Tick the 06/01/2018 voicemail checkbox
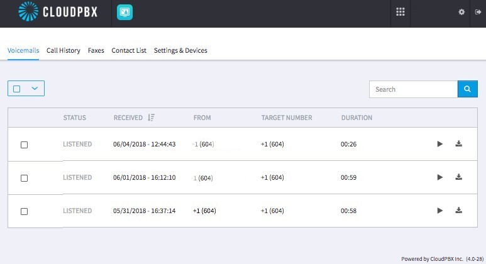Screen dimensions: 486x264 click(24, 178)
